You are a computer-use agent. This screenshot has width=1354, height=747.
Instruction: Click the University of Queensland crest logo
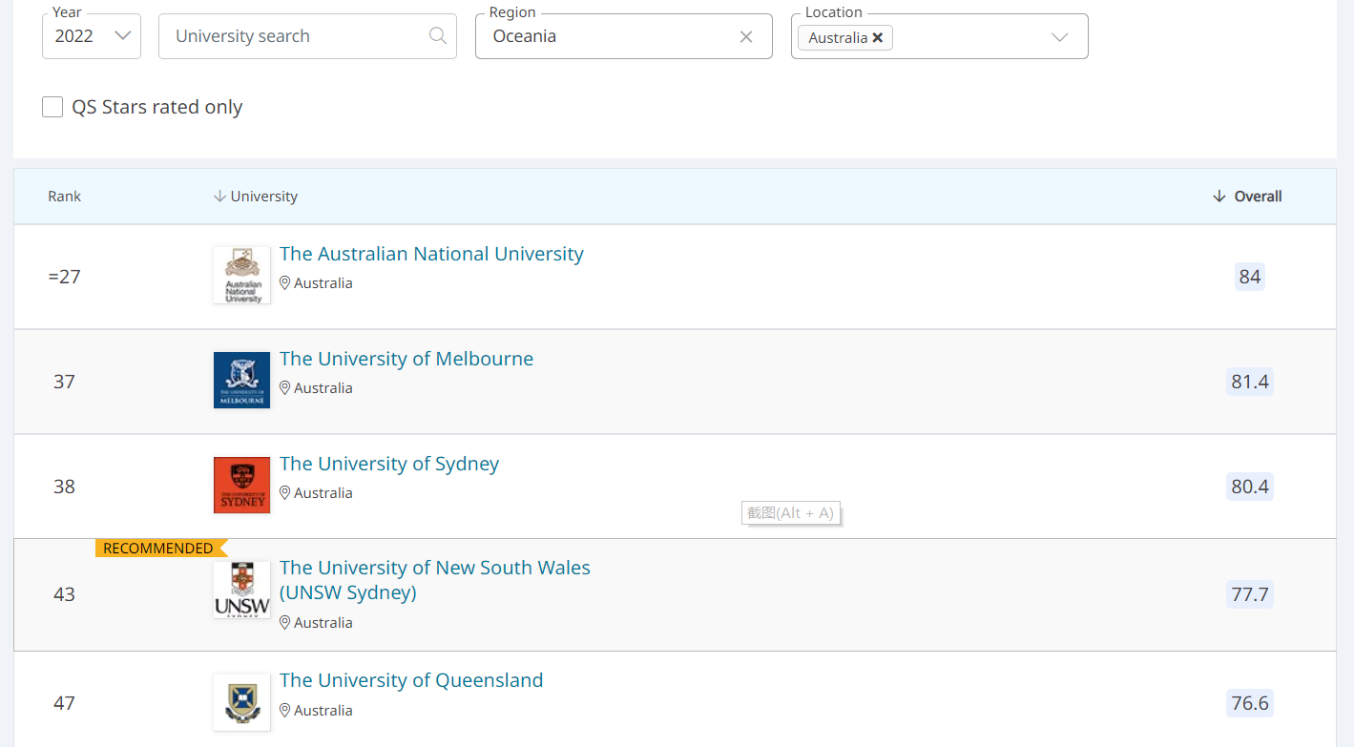(x=241, y=702)
